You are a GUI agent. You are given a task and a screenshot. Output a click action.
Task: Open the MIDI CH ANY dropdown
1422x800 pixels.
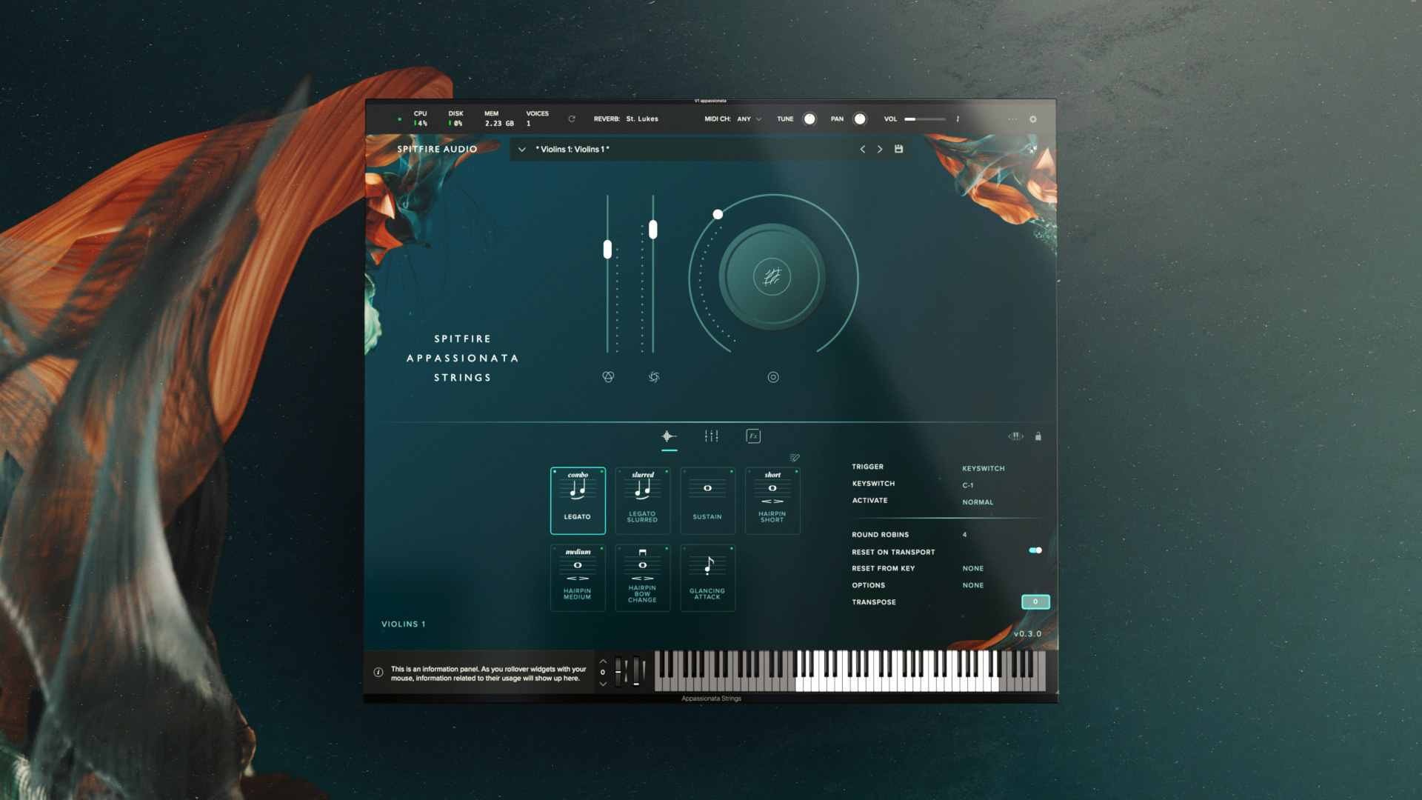coord(749,119)
